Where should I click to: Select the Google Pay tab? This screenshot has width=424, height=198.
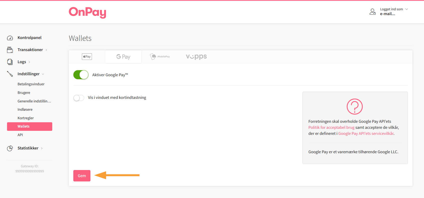click(123, 57)
